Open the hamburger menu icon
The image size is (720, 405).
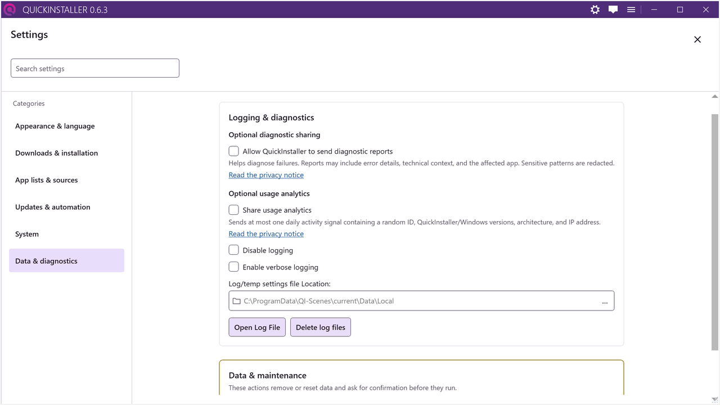tap(631, 10)
